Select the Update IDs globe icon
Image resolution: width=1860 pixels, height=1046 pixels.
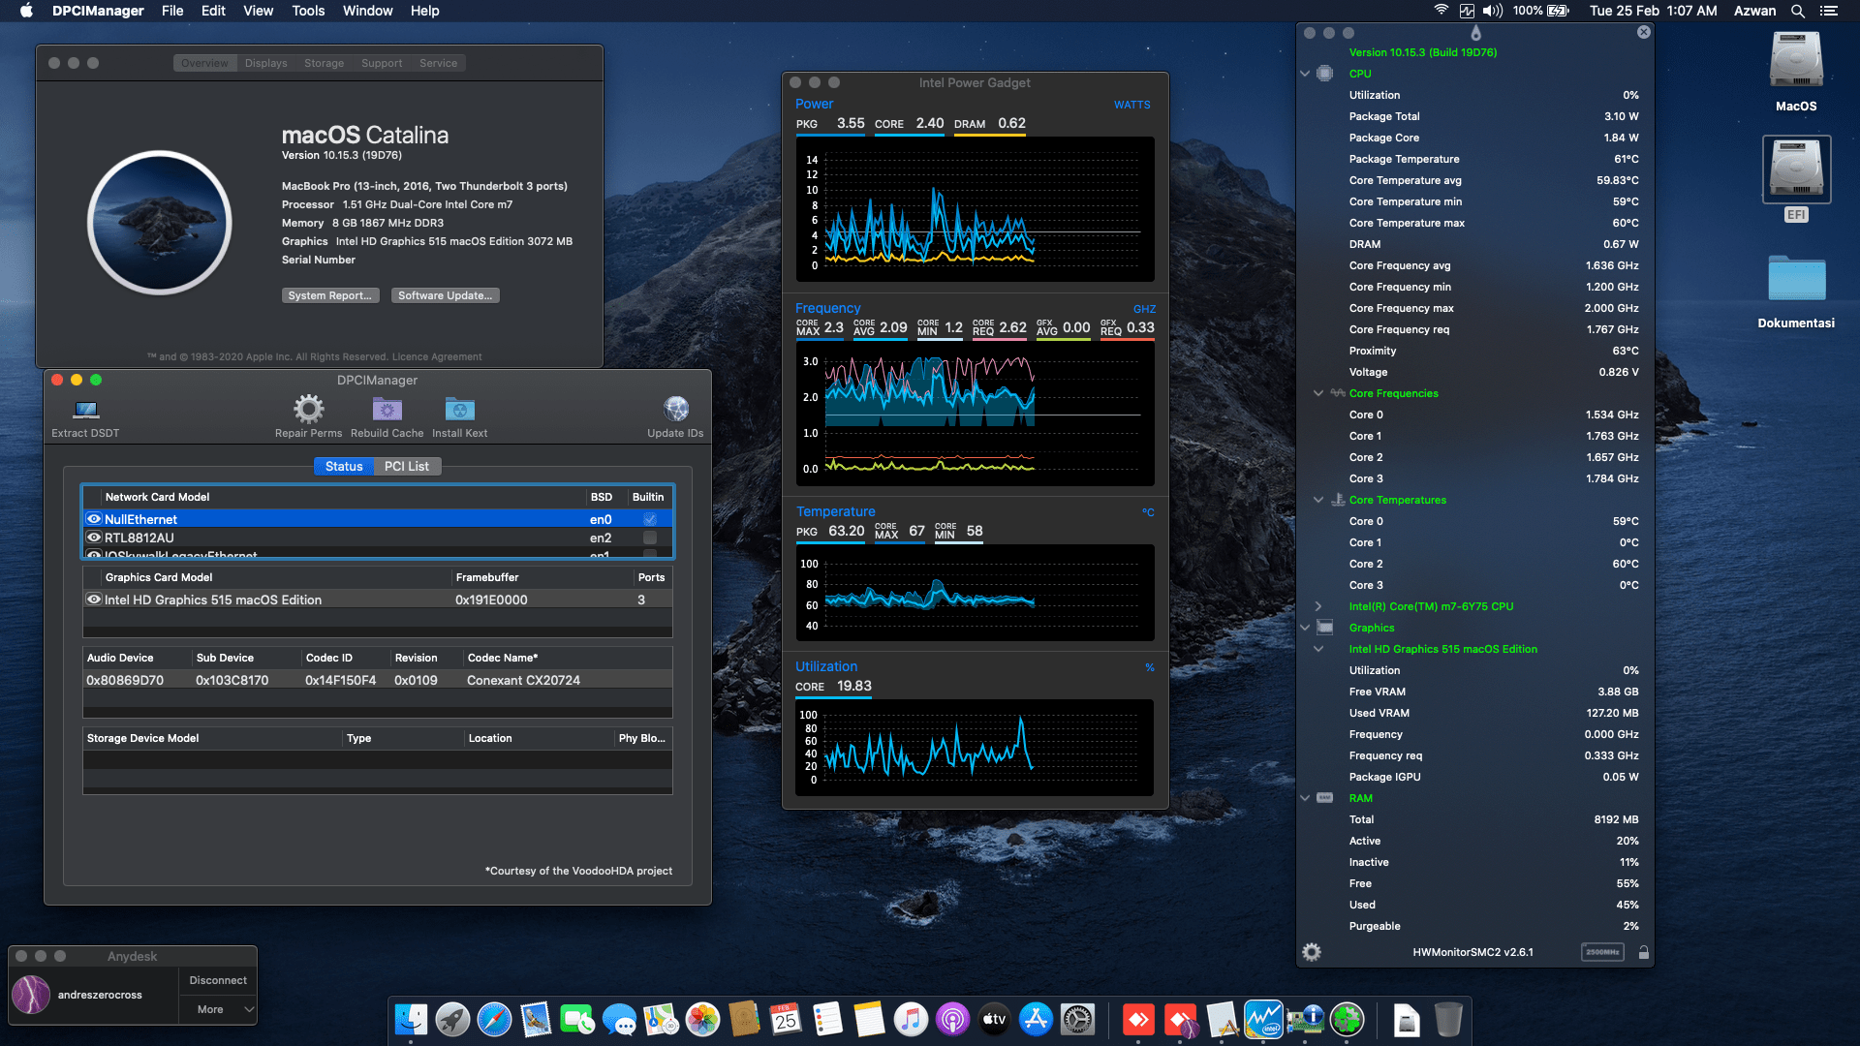pyautogui.click(x=675, y=409)
